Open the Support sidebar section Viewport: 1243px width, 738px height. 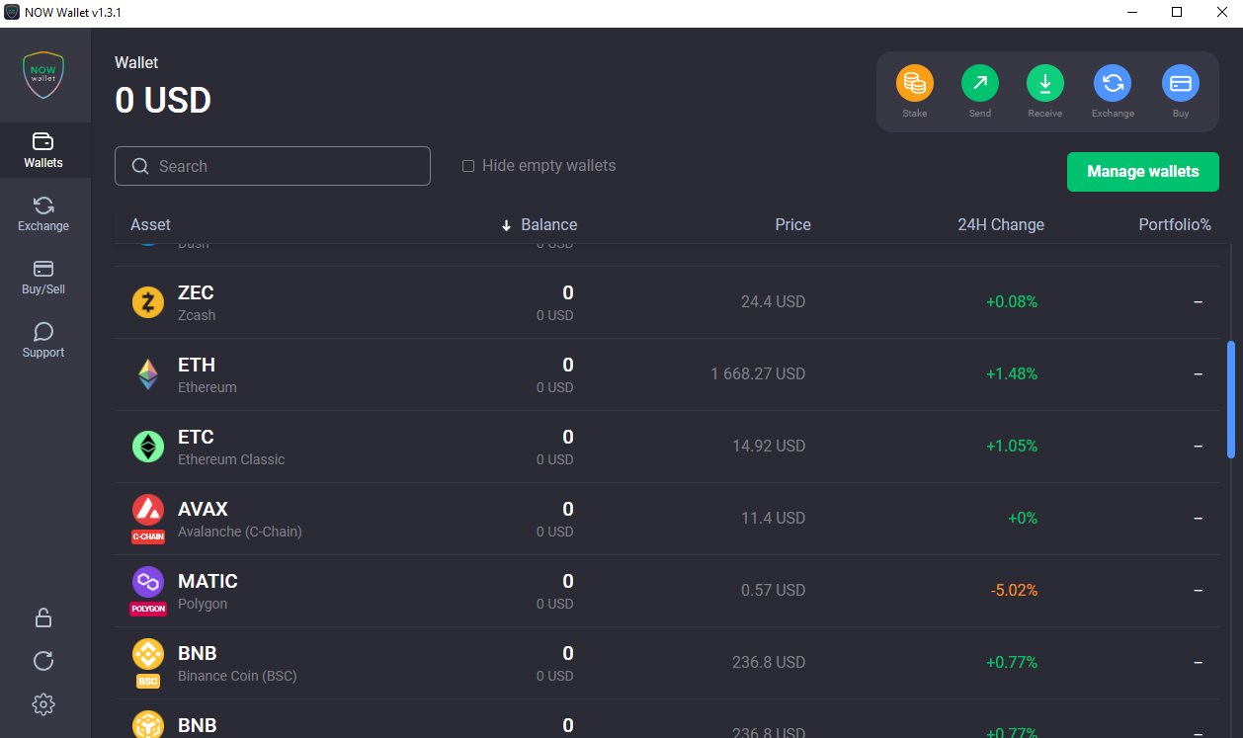point(43,341)
